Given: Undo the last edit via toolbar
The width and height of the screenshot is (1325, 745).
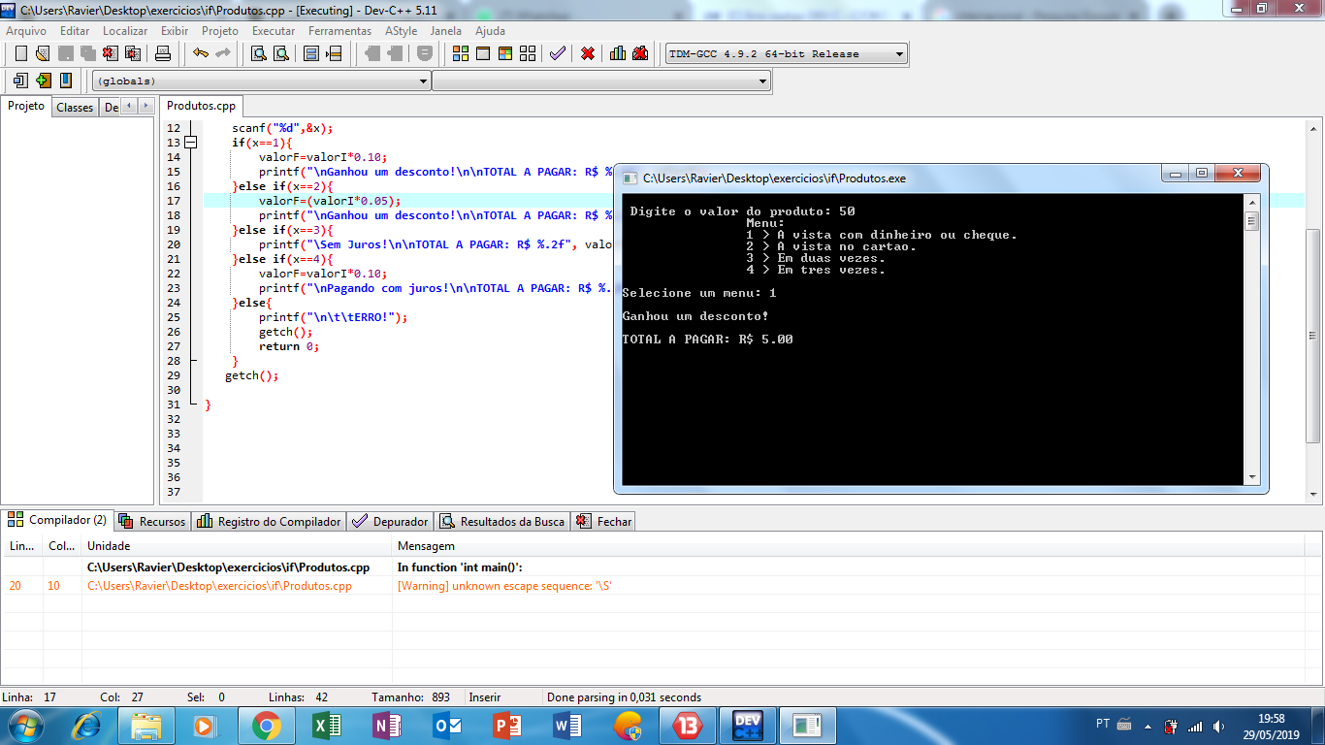Looking at the screenshot, I should [x=201, y=53].
